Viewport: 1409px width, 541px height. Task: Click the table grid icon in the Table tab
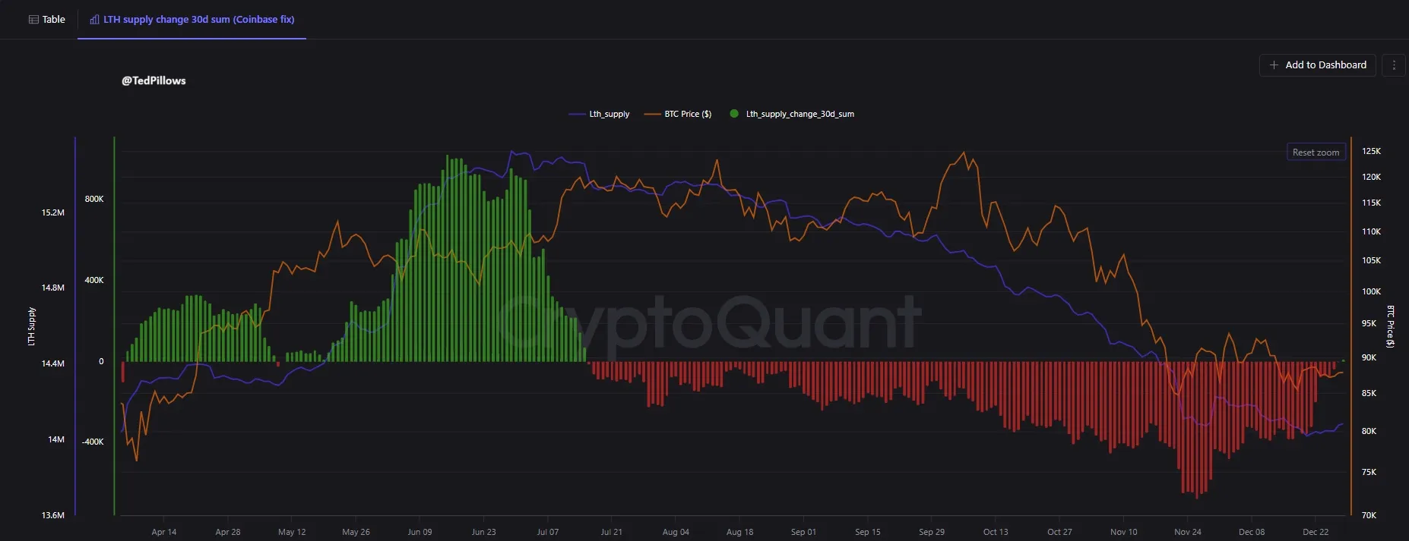pos(33,20)
